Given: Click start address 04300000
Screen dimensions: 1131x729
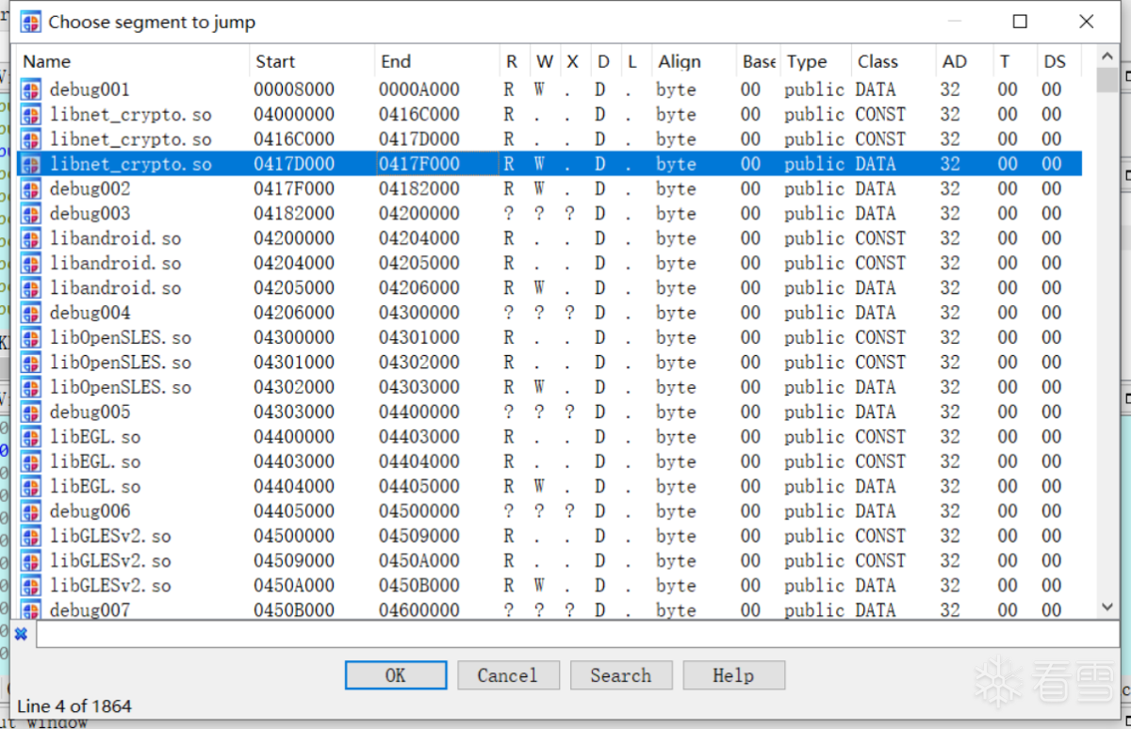Looking at the screenshot, I should [x=293, y=337].
